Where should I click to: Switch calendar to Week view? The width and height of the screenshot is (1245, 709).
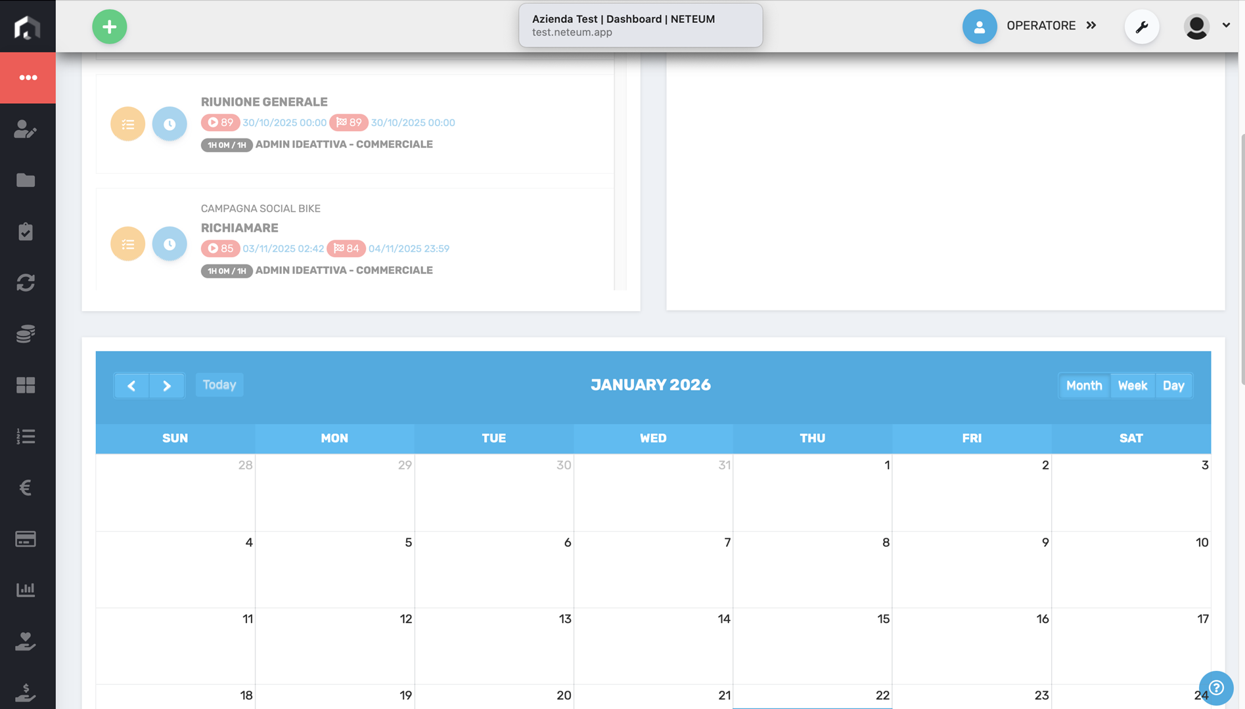pos(1132,385)
